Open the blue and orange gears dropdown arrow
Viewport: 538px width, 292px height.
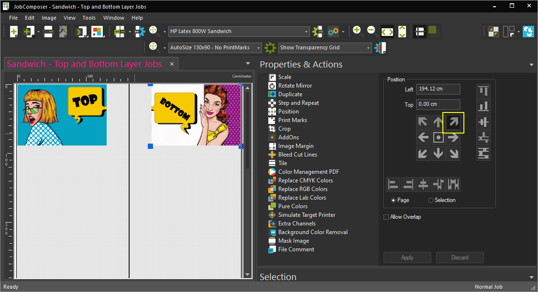point(343,32)
